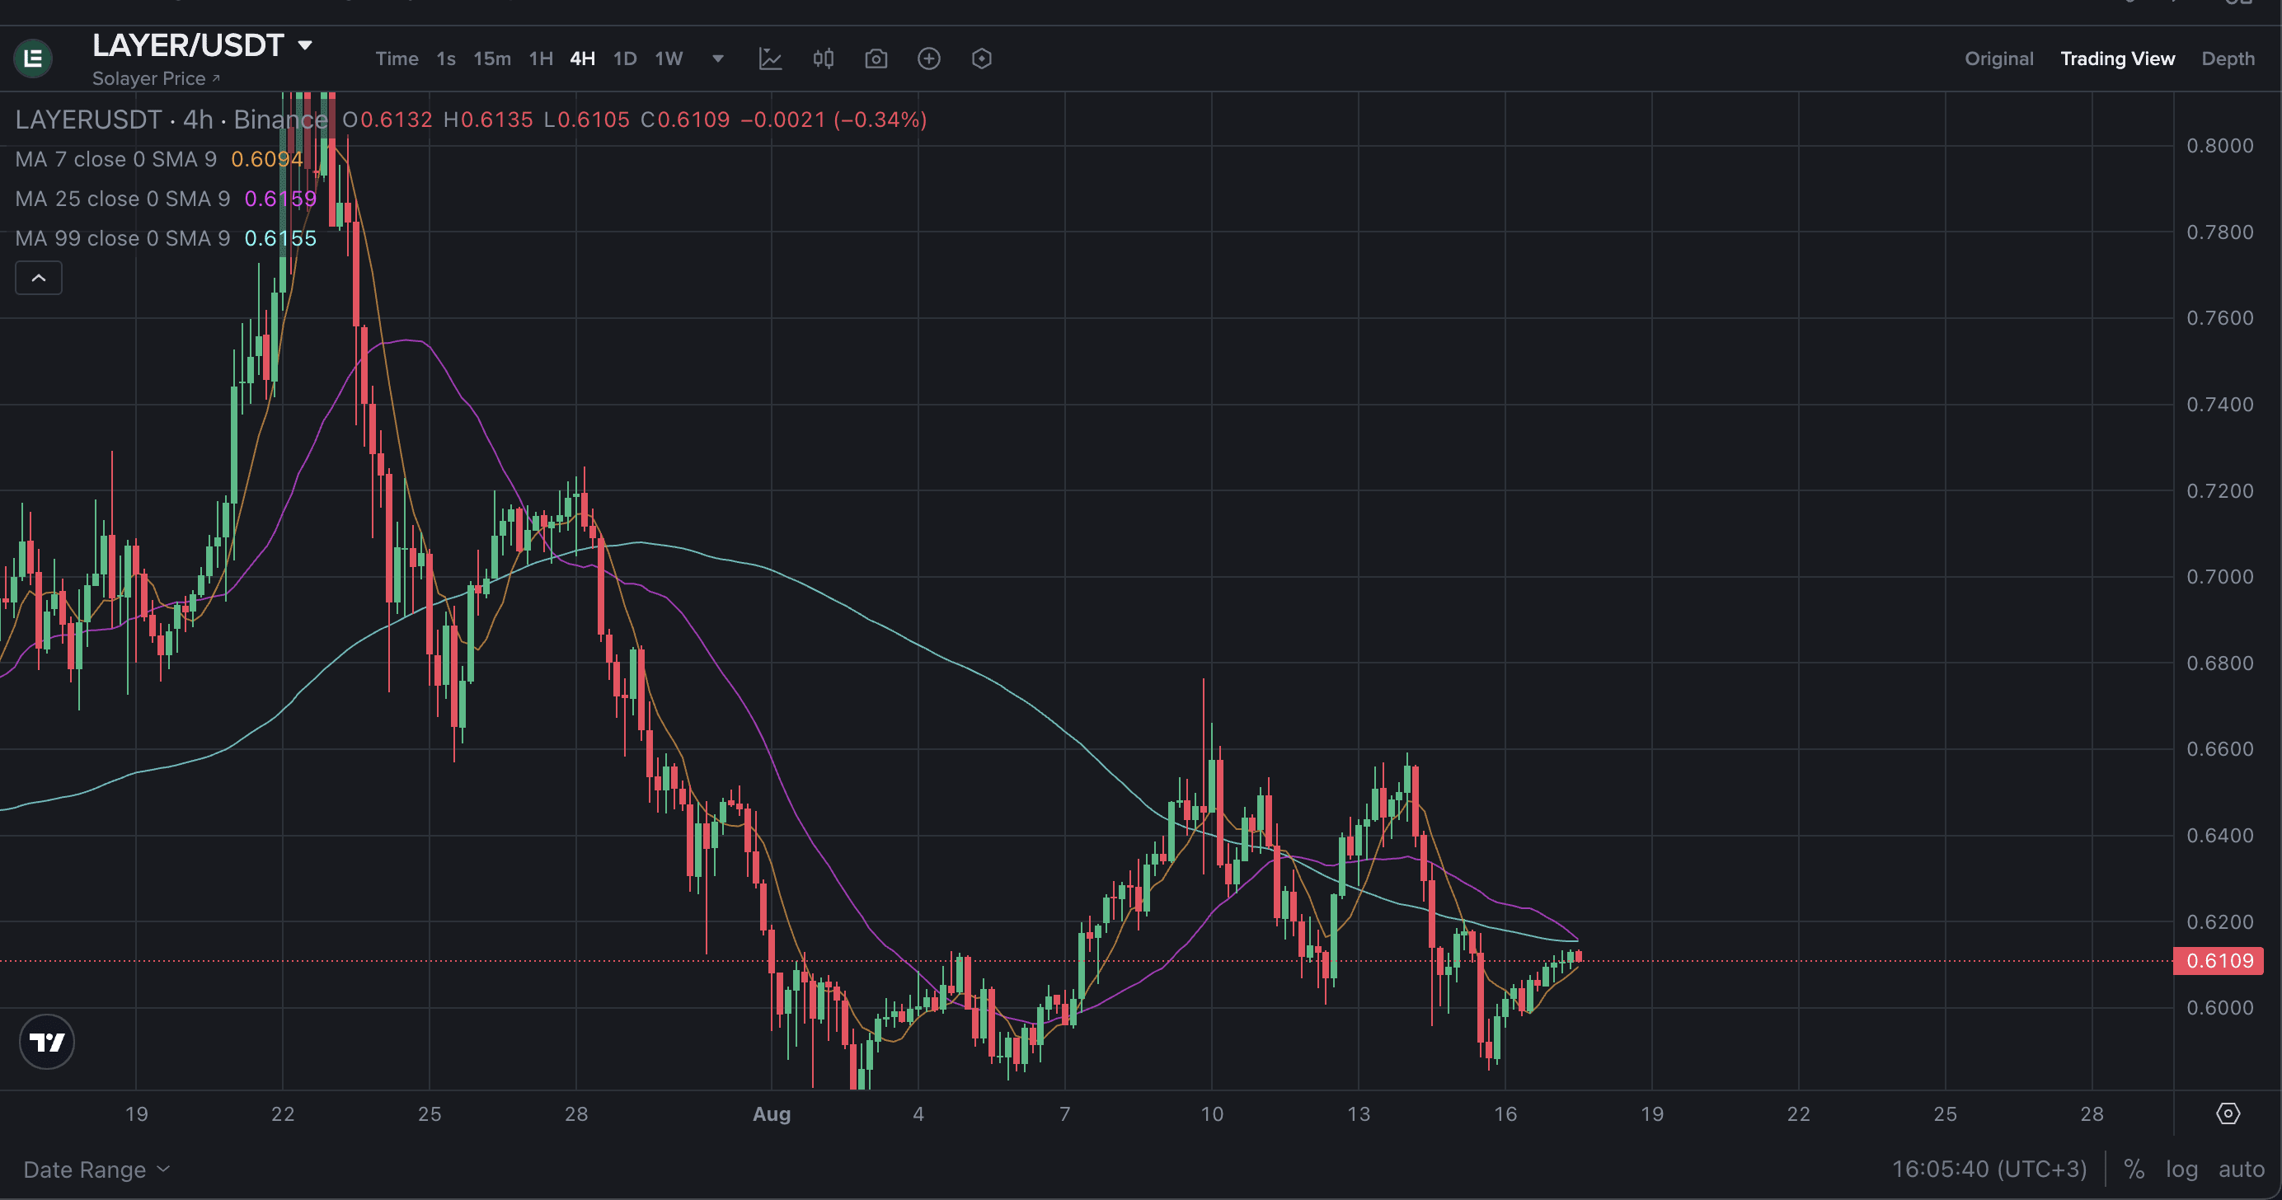Click the current price label 0.6109
The image size is (2282, 1200).
(x=2219, y=961)
